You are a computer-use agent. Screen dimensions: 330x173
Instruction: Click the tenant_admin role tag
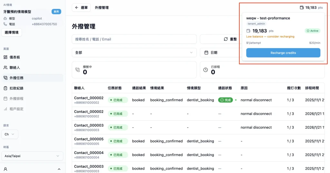(x=256, y=24)
